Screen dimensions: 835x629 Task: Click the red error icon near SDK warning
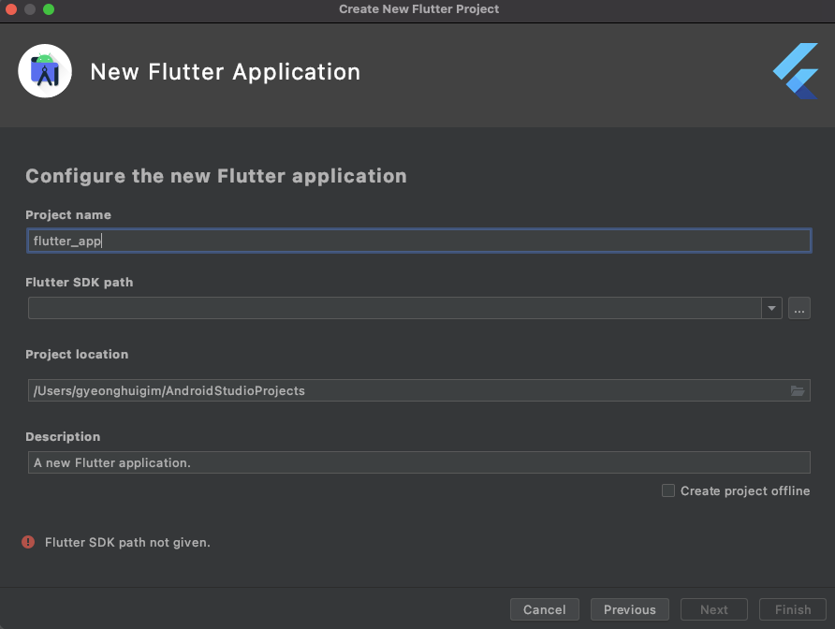[x=28, y=542]
